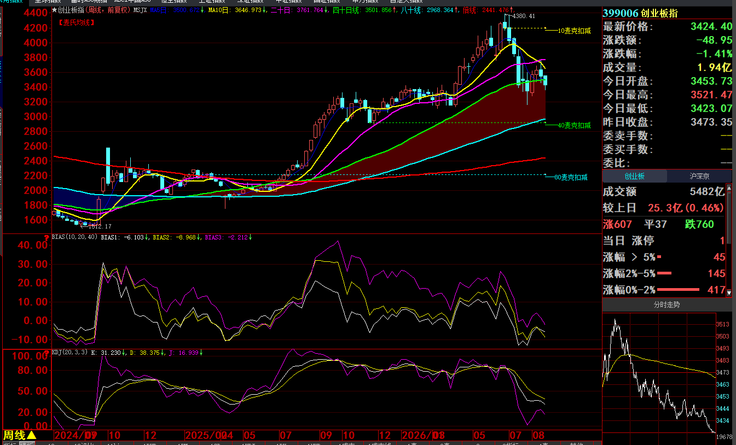Click the 涨607 advancers count

point(617,224)
